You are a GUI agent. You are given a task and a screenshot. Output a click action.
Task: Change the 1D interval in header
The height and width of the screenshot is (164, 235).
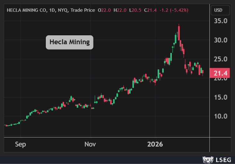pyautogui.click(x=52, y=10)
